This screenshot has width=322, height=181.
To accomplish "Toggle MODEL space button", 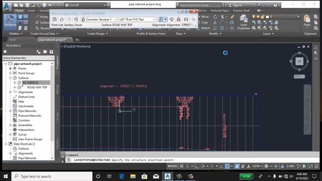I will coord(173,166).
